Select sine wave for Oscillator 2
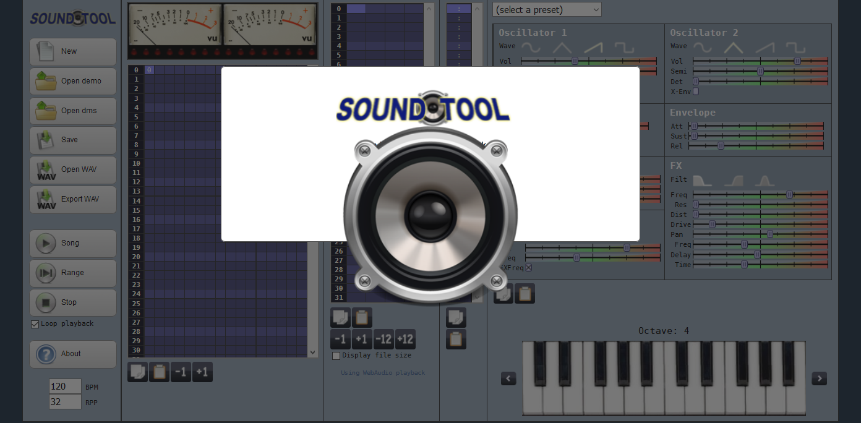Screen dimensions: 861x423 702,47
